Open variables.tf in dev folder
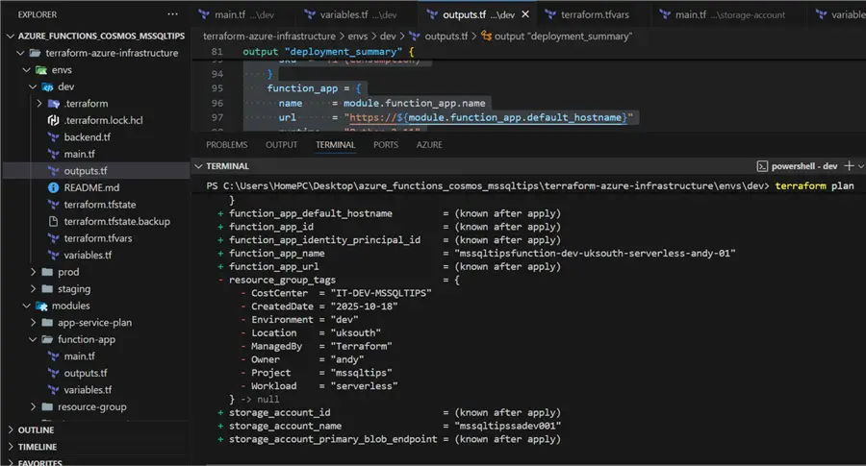Viewport: 866px width, 466px height. [88, 255]
